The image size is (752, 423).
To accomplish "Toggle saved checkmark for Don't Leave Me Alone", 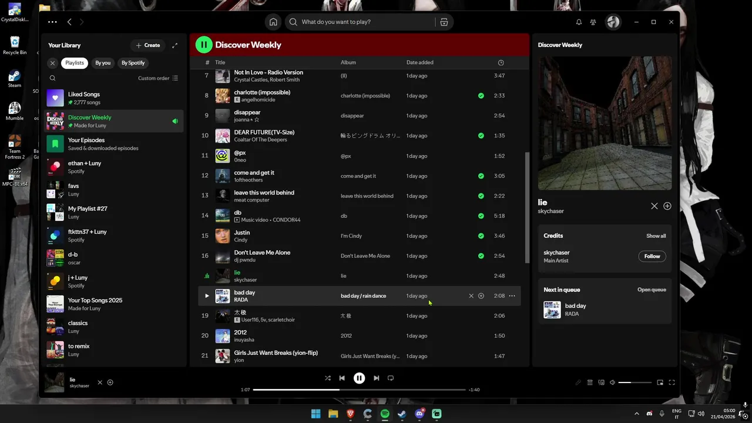I will (481, 256).
